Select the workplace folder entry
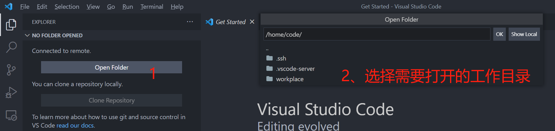 coord(402,79)
